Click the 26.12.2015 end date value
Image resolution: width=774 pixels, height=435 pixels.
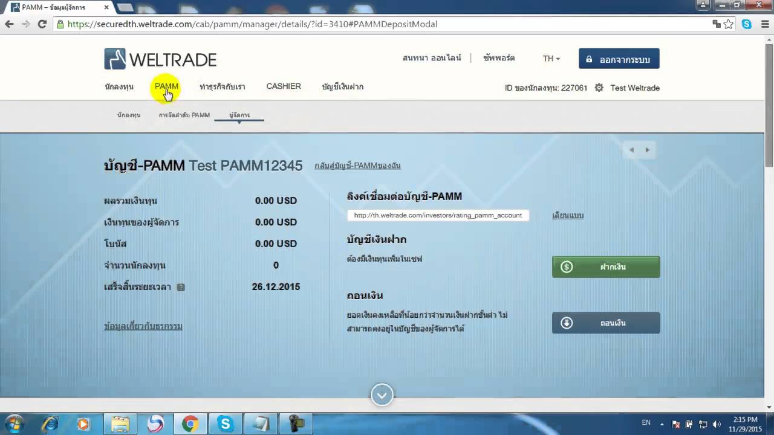pyautogui.click(x=276, y=287)
